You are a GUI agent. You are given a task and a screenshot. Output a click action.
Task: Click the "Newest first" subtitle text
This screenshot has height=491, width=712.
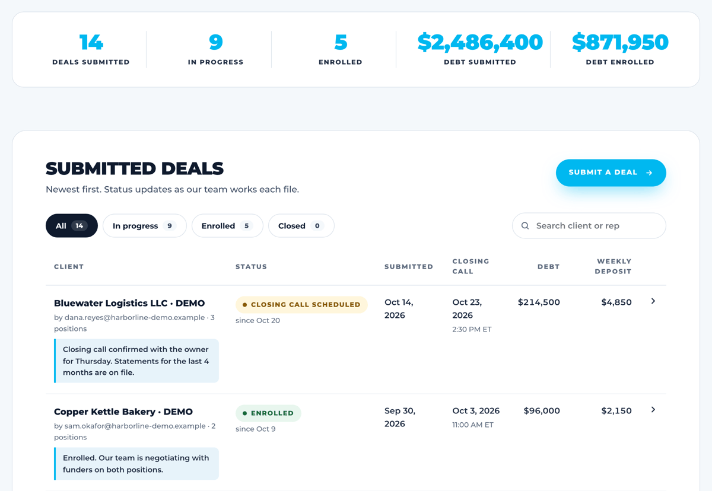point(172,190)
